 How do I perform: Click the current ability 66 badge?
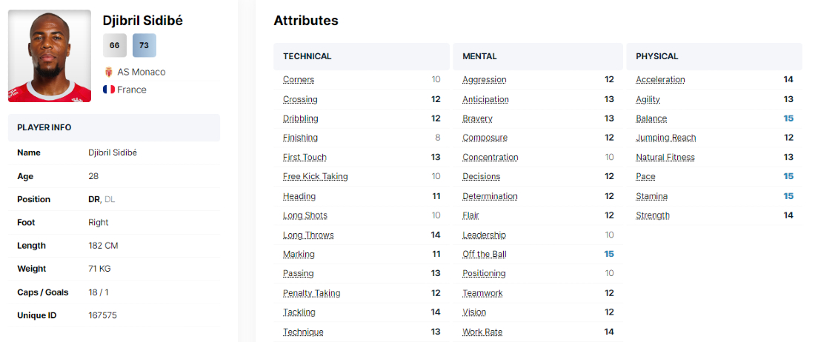pyautogui.click(x=114, y=45)
